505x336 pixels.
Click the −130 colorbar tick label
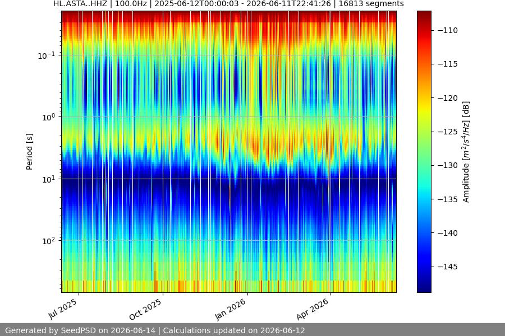pyautogui.click(x=448, y=165)
